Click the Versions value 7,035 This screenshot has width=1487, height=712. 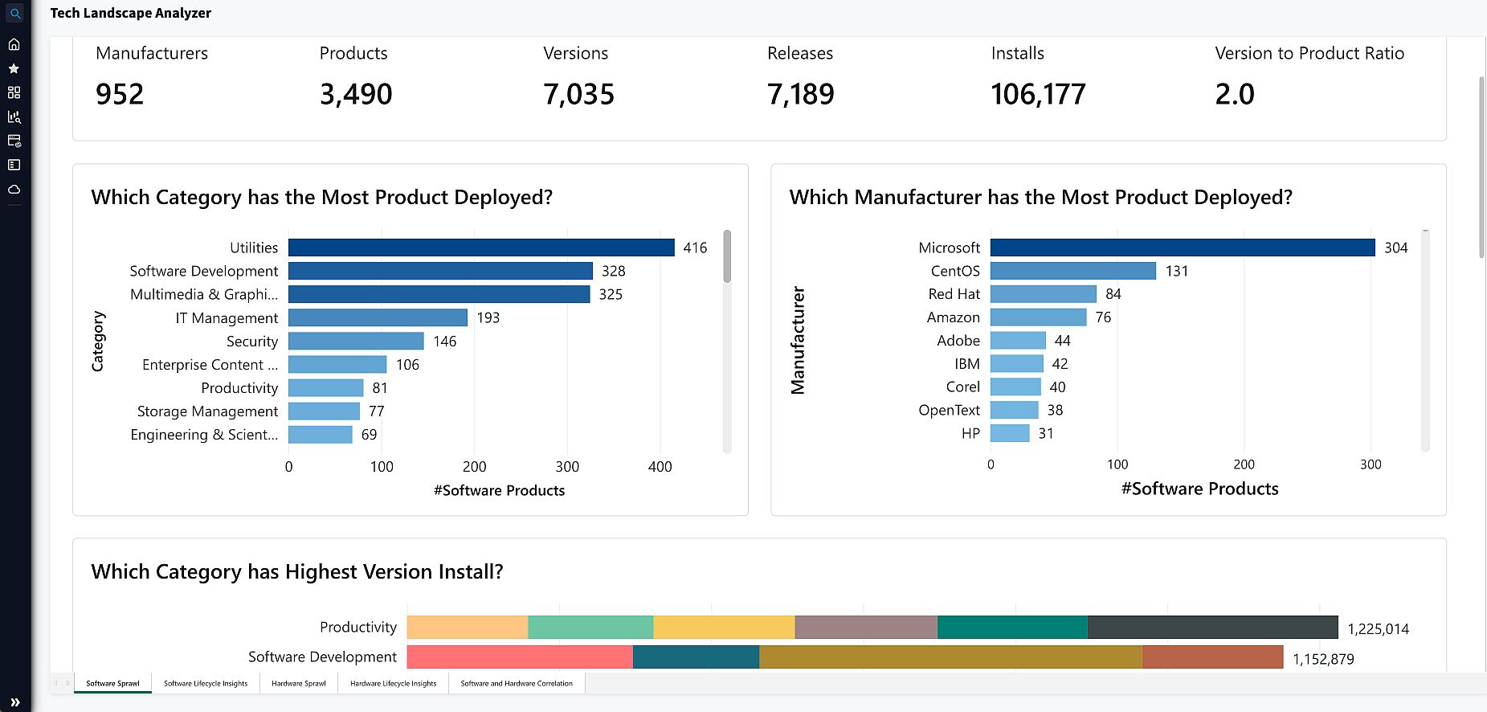(578, 94)
